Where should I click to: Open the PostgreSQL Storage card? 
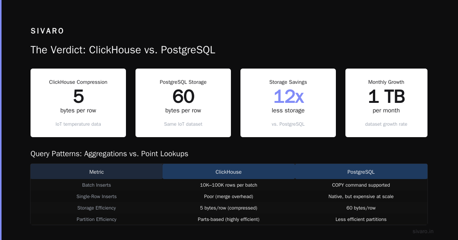[x=183, y=103]
